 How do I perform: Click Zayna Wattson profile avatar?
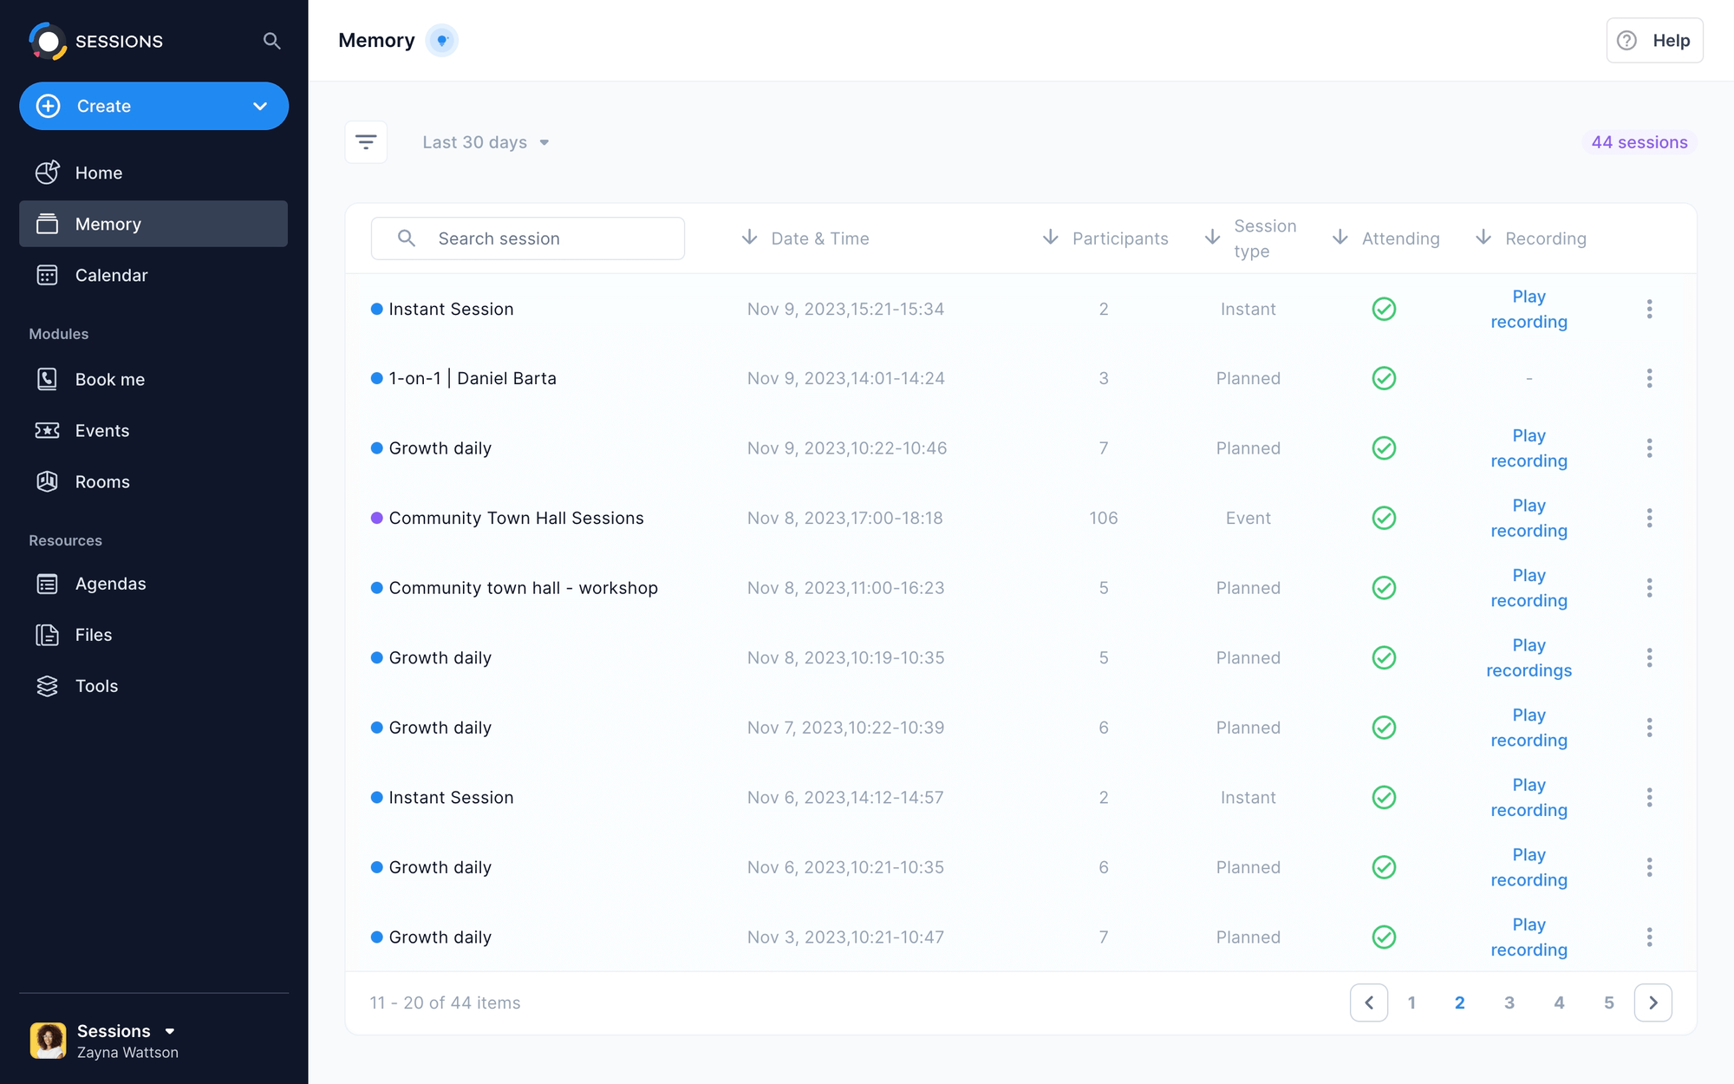pos(48,1041)
